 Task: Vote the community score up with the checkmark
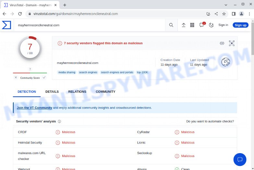(x=44, y=78)
